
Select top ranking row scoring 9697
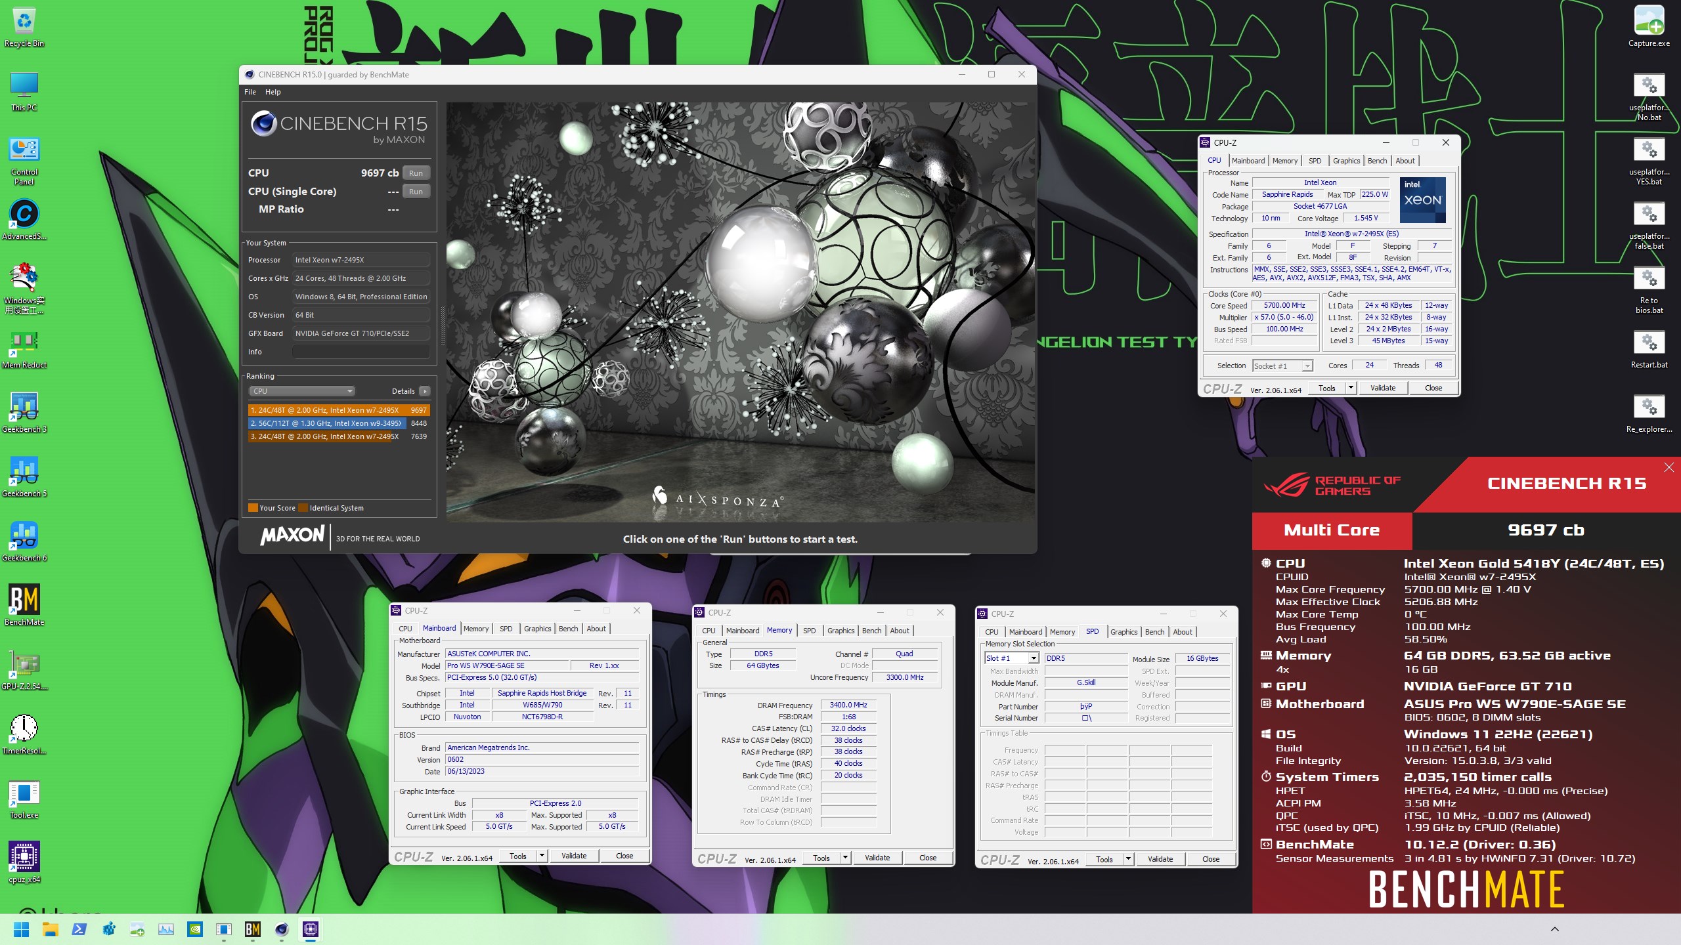(339, 410)
